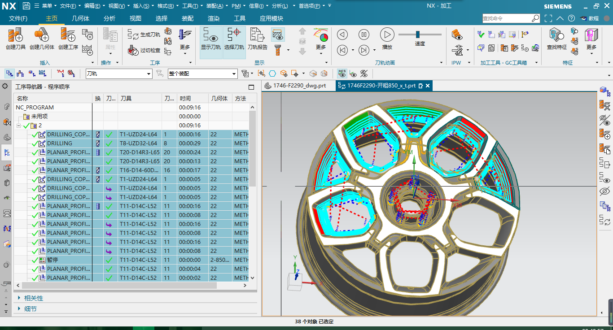Switch to Program Order View icon
The image size is (613, 330).
[x=9, y=74]
